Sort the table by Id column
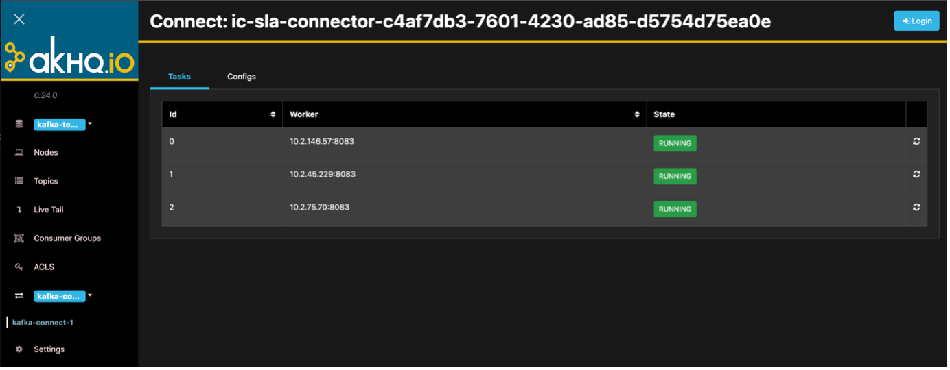This screenshot has height=370, width=950. coord(222,115)
